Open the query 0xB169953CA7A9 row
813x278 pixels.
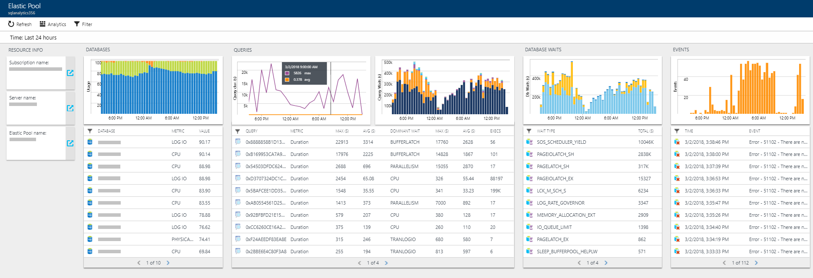(265, 154)
